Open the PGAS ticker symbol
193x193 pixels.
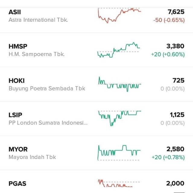(17, 183)
